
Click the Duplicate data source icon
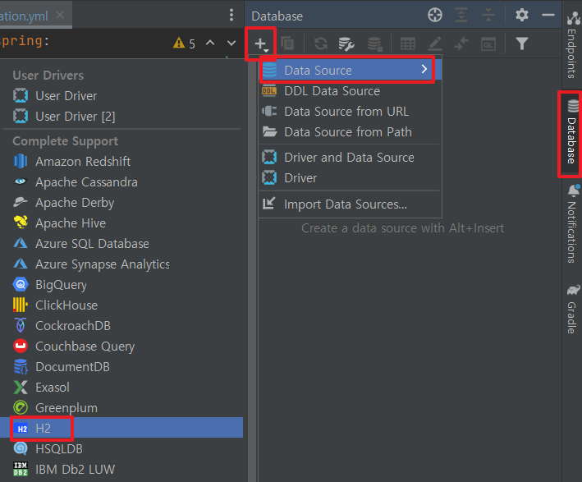click(x=287, y=44)
